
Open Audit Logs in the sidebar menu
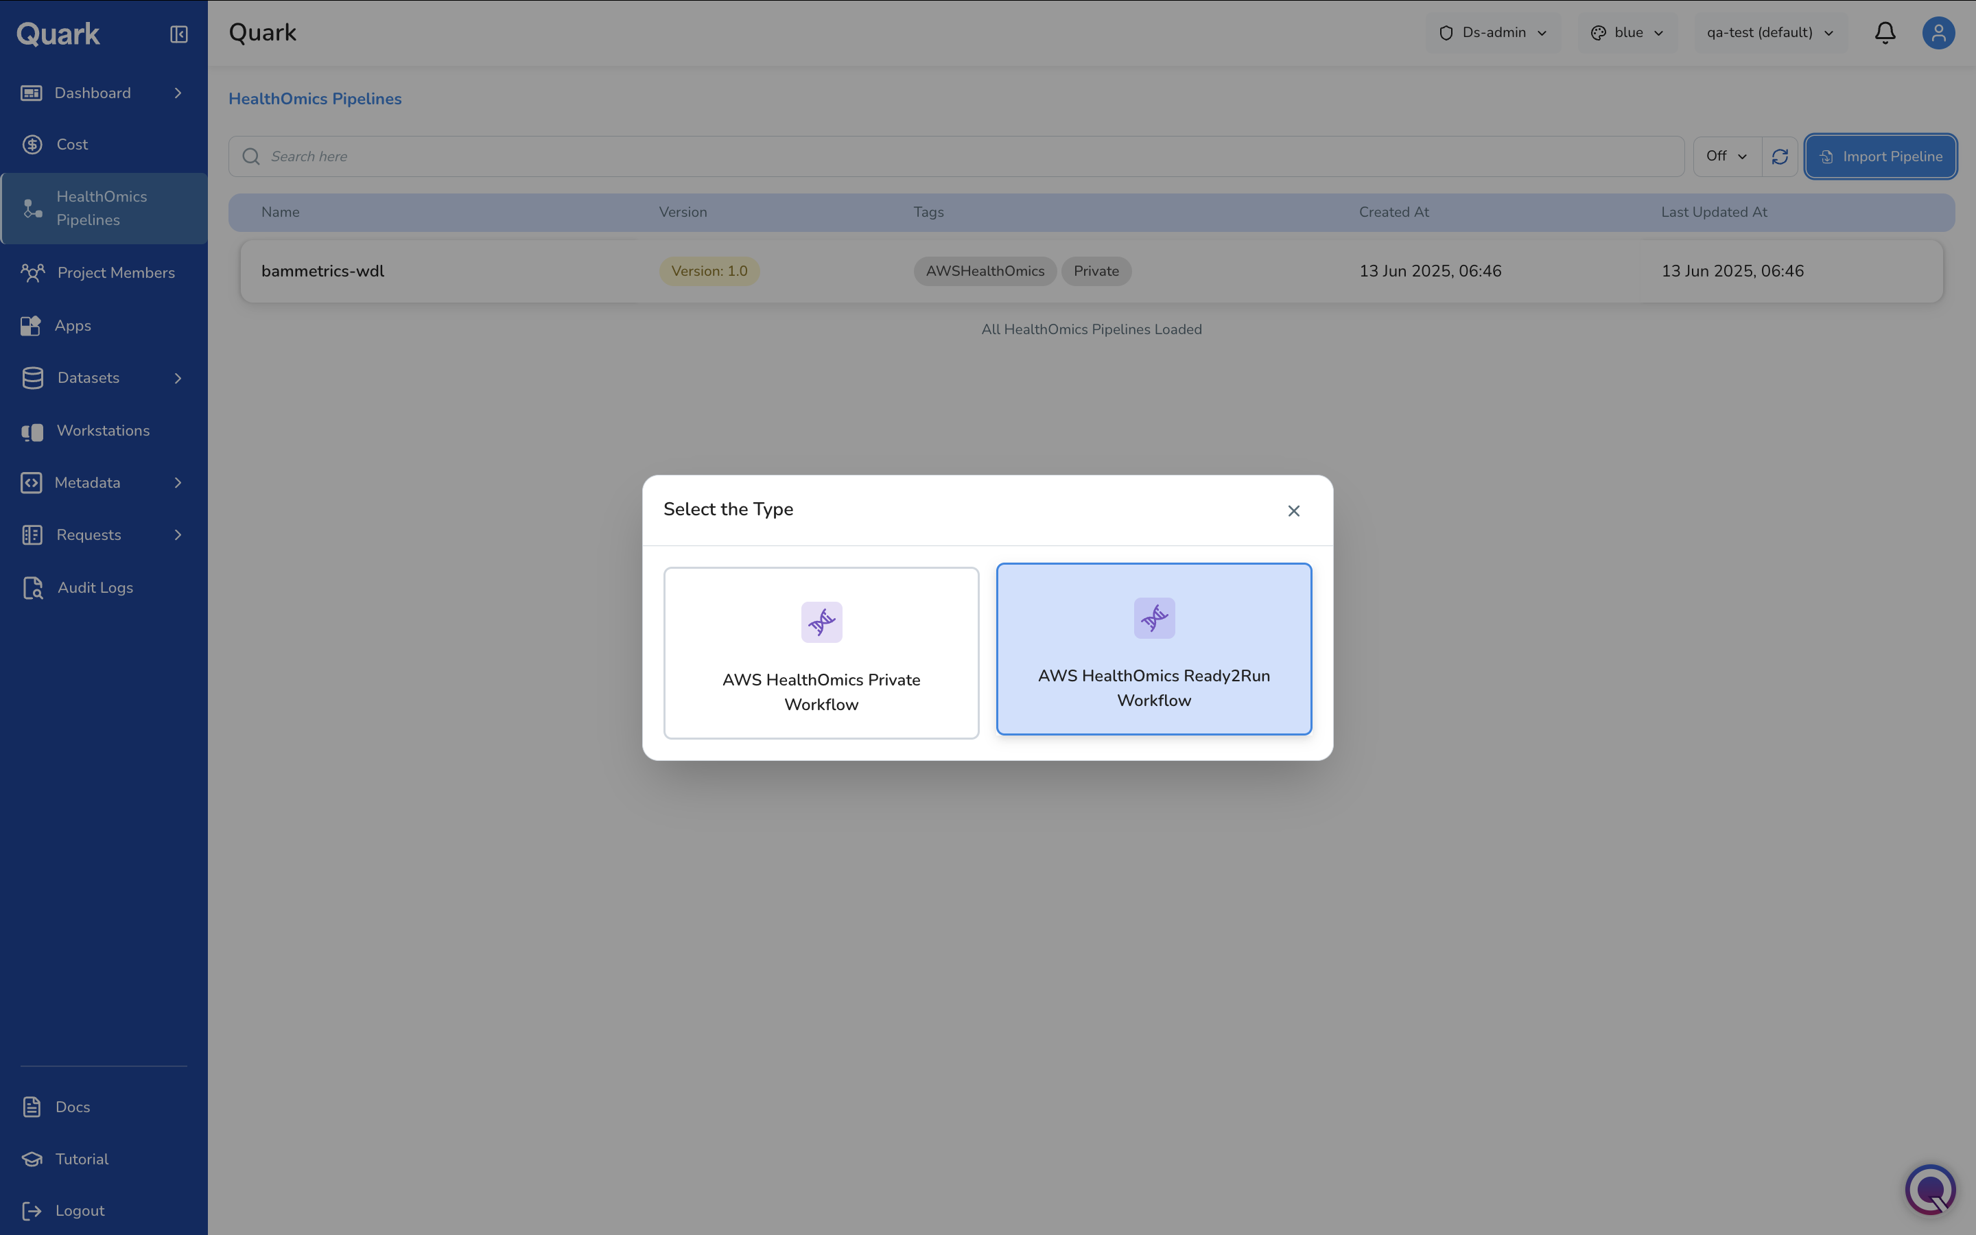tap(104, 588)
